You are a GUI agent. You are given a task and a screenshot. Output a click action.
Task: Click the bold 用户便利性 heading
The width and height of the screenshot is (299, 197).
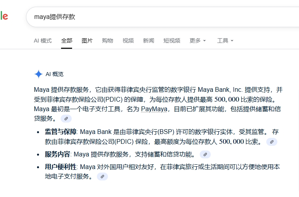pyautogui.click(x=61, y=167)
